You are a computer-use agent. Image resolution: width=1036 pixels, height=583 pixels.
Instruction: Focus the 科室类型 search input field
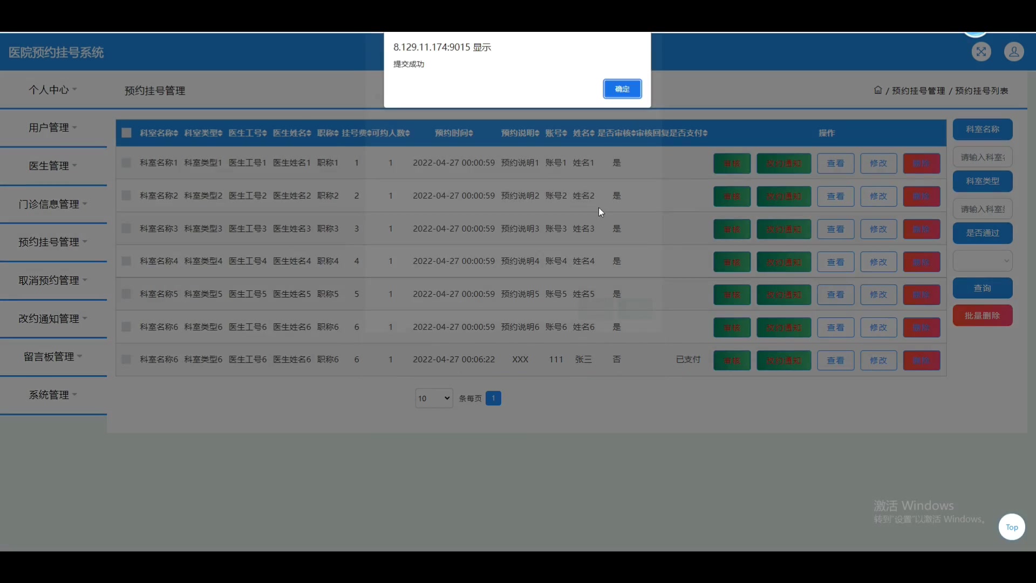click(983, 208)
